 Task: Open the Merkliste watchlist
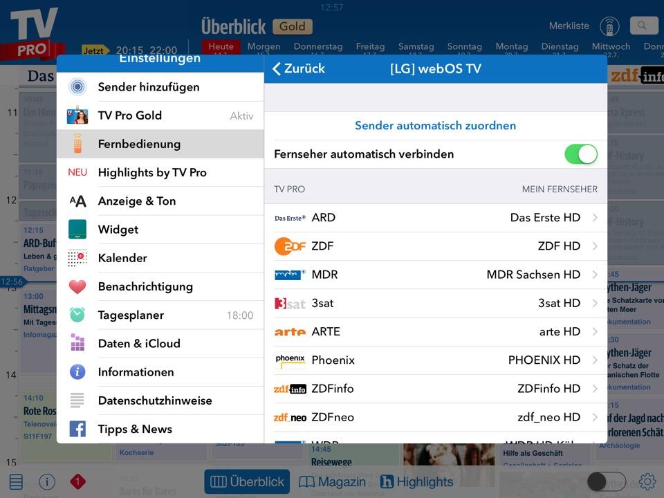[x=569, y=26]
